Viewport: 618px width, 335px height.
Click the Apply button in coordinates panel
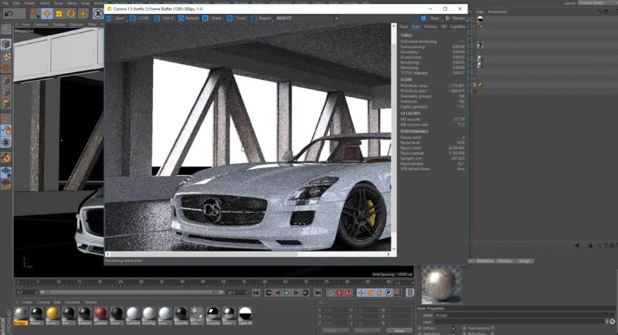[399, 330]
